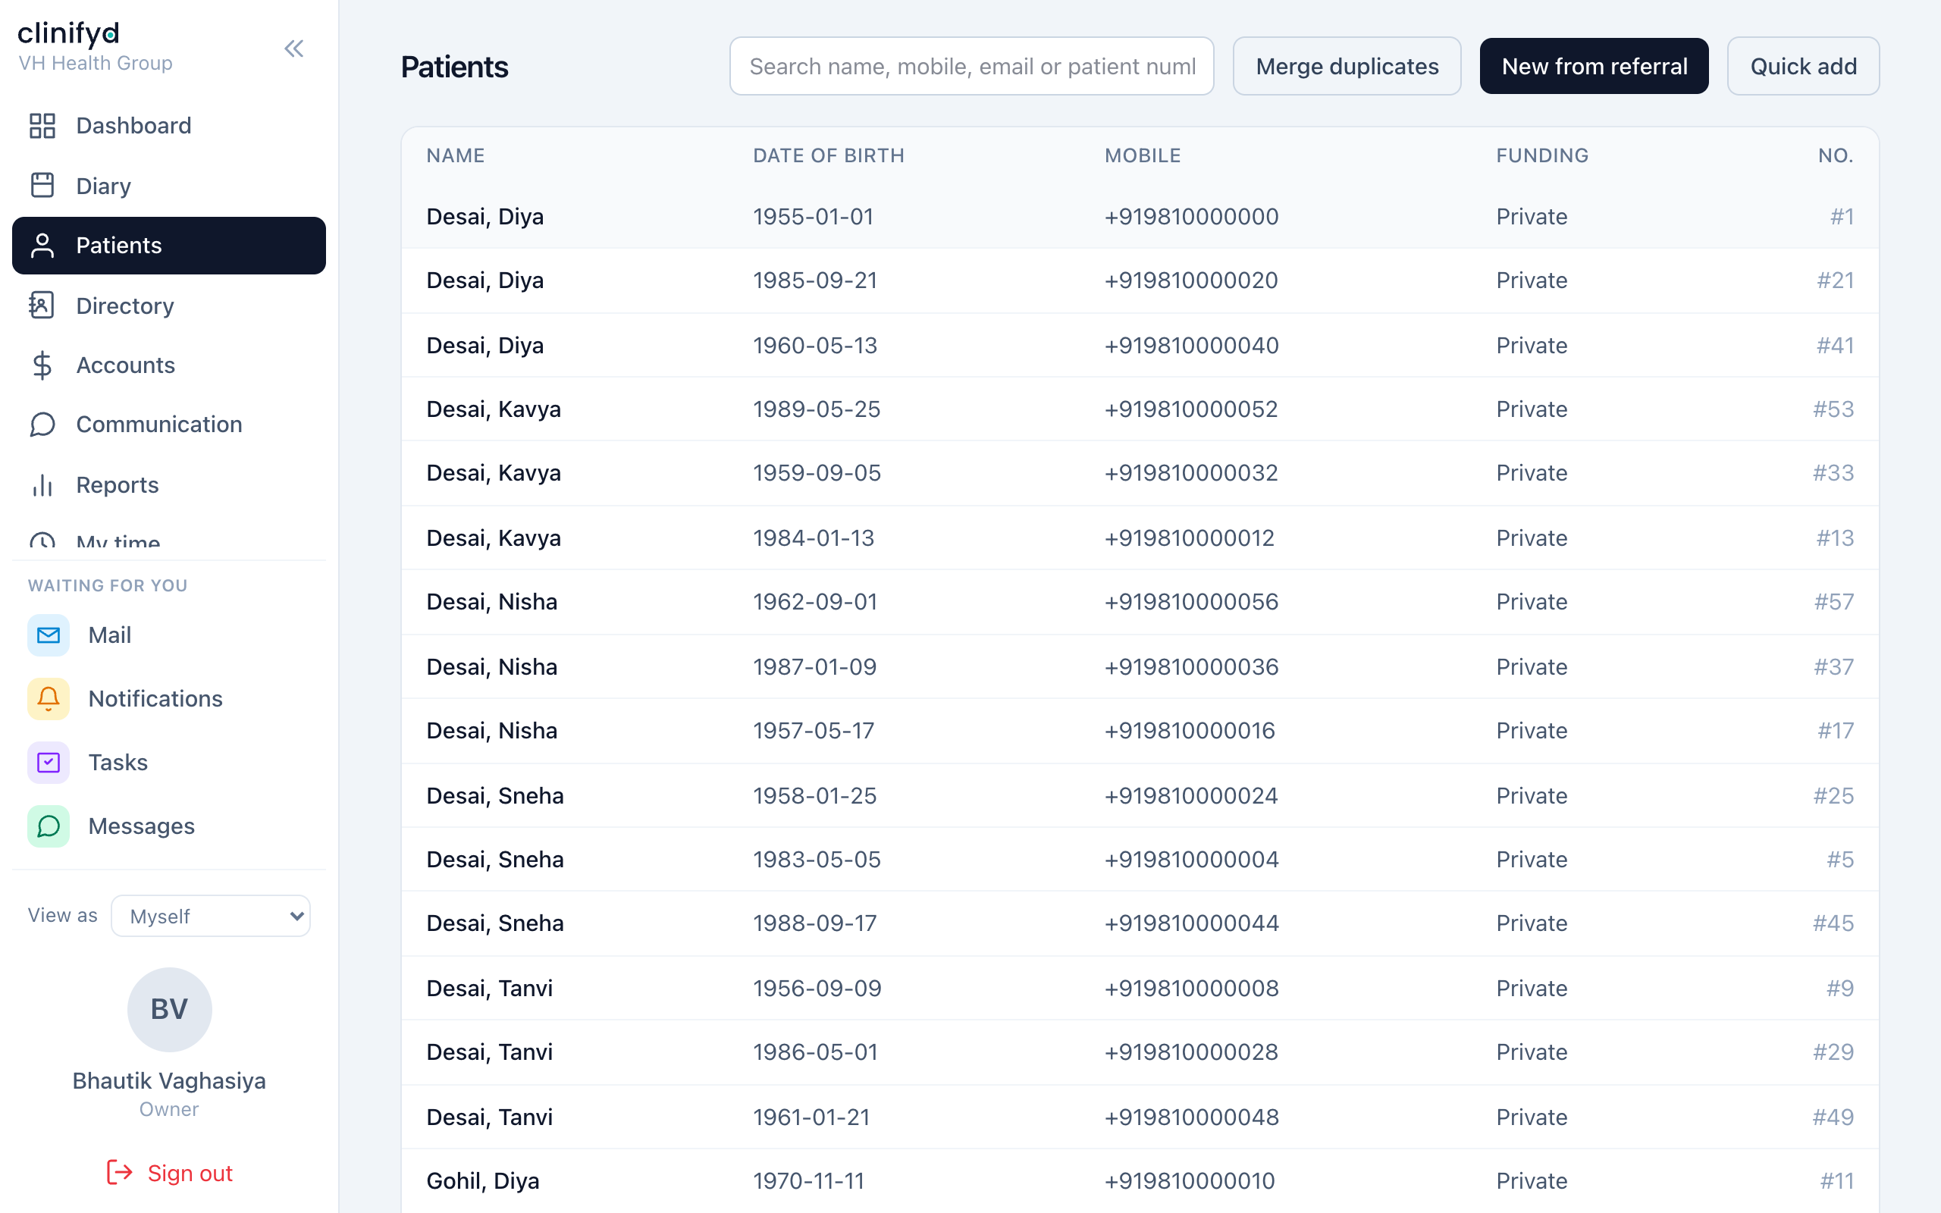
Task: Focus the patient search field
Action: pos(971,66)
